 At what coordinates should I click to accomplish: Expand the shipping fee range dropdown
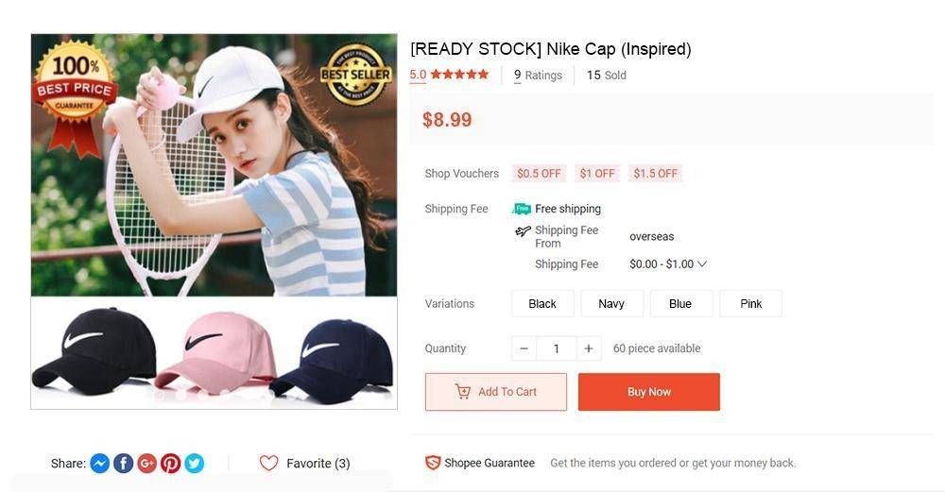click(x=701, y=263)
